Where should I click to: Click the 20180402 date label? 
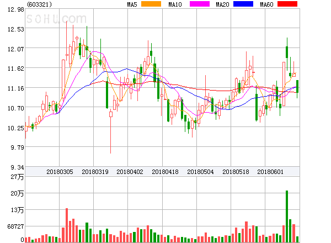[x=130, y=172]
